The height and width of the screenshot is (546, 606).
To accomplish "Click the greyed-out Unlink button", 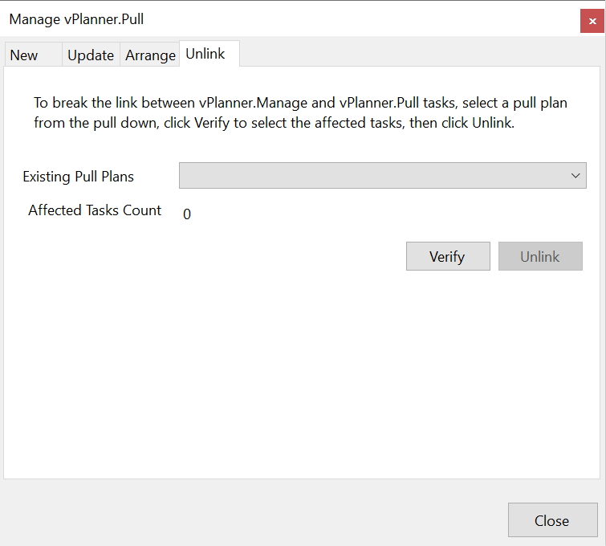I will (x=540, y=256).
